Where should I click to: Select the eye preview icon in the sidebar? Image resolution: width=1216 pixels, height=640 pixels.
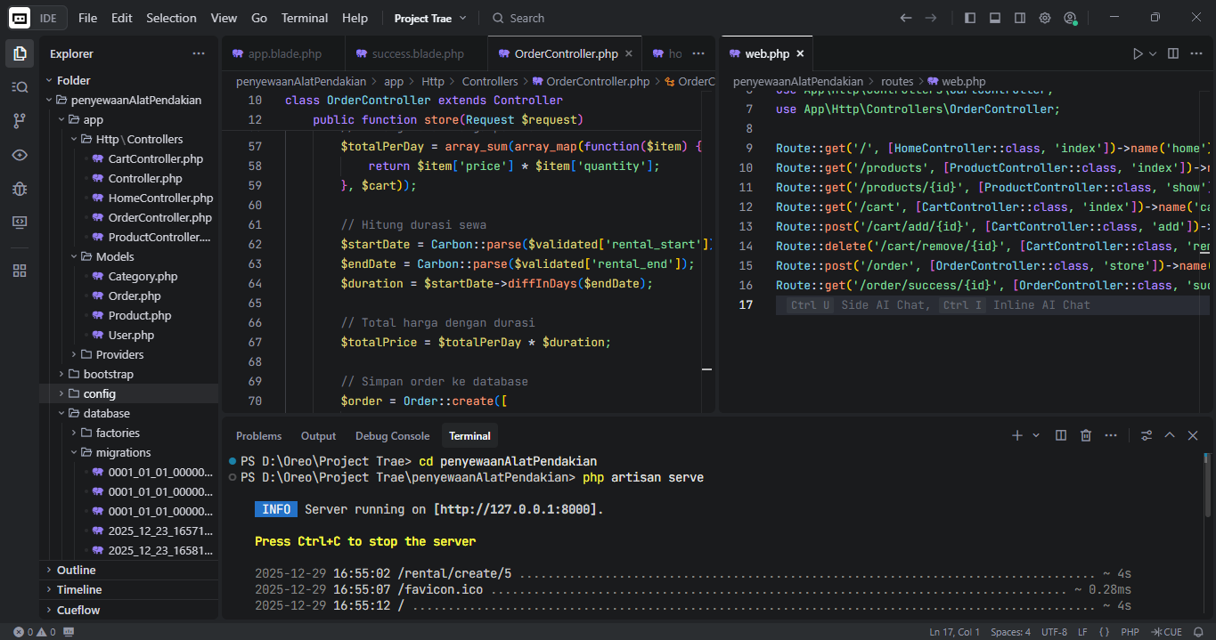[19, 155]
